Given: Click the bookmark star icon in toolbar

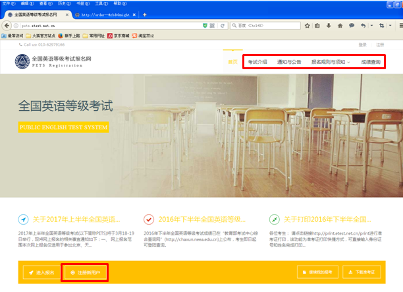Looking at the screenshot, I should pyautogui.click(x=306, y=25).
